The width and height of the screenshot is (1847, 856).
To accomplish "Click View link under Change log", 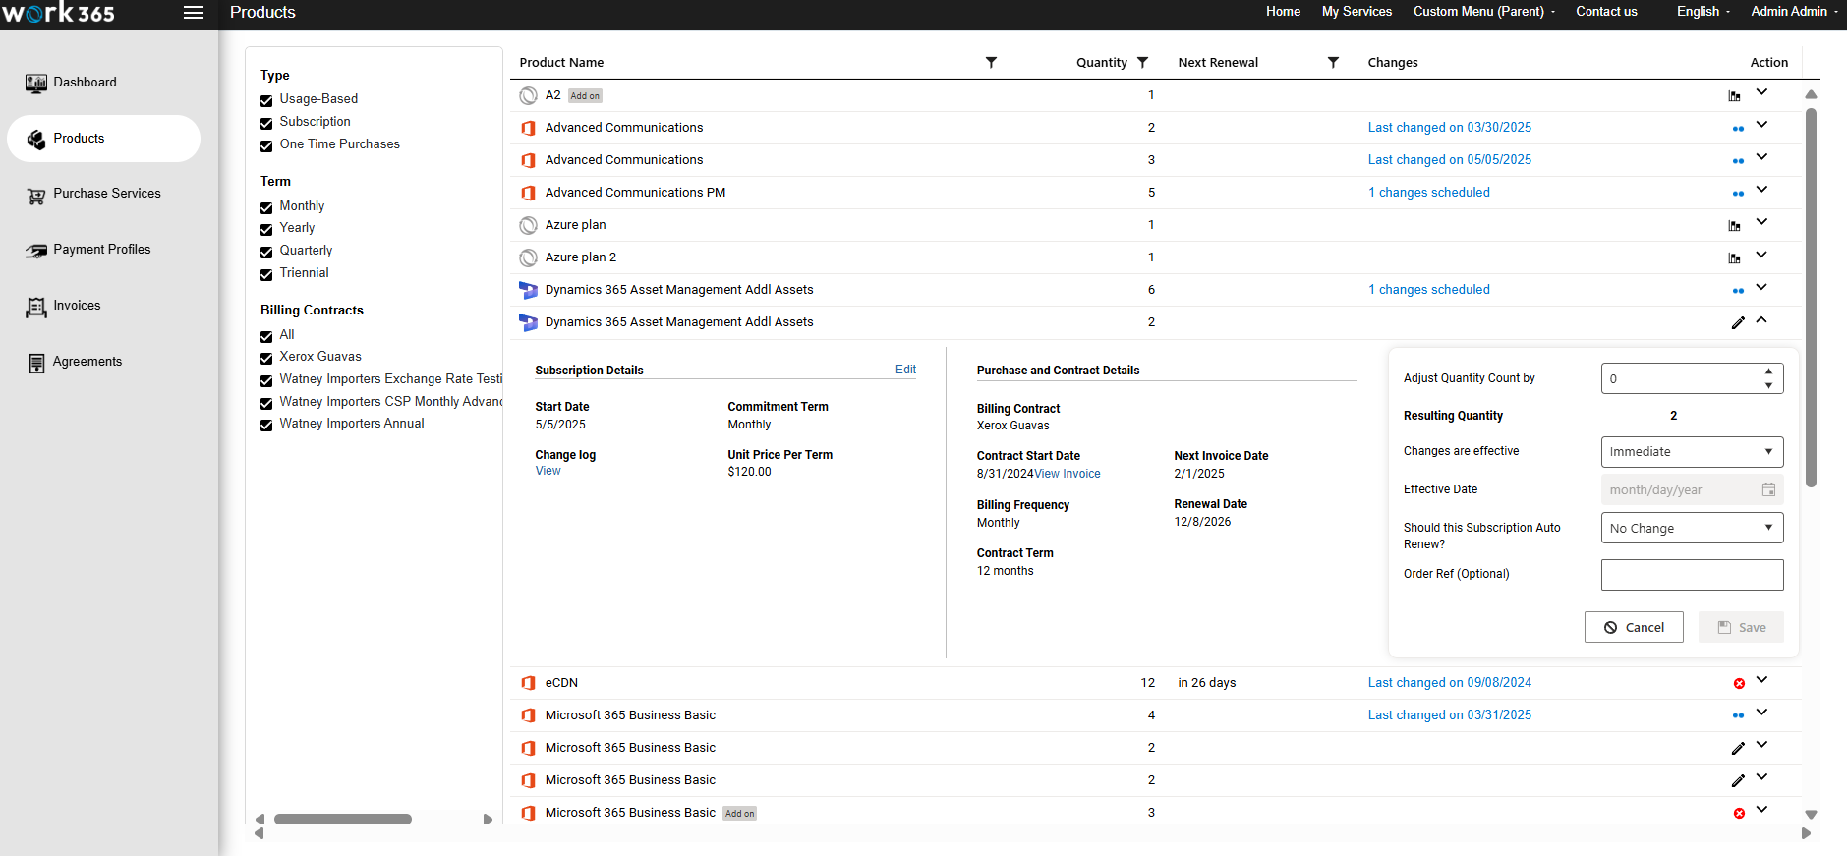I will pos(548,471).
